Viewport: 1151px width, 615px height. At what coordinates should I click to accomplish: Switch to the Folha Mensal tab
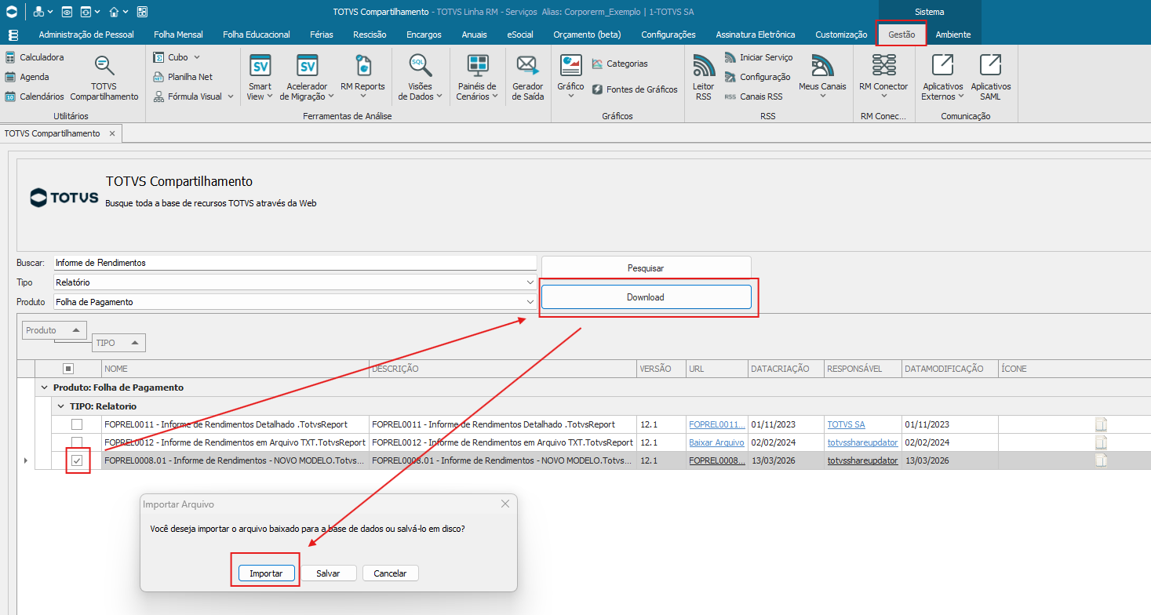178,35
